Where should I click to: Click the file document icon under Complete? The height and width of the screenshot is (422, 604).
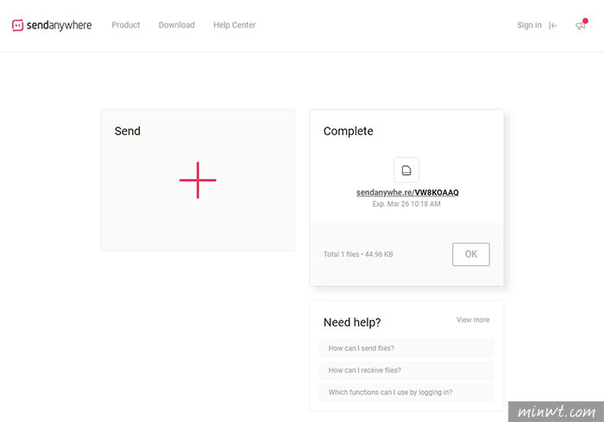point(406,170)
